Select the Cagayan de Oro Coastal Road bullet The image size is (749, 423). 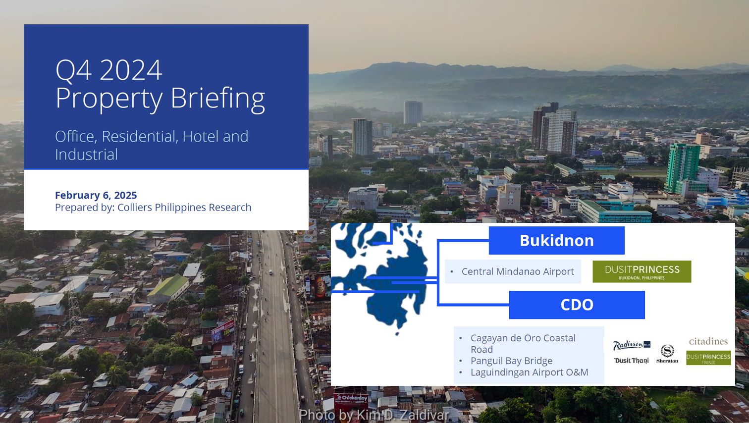523,343
